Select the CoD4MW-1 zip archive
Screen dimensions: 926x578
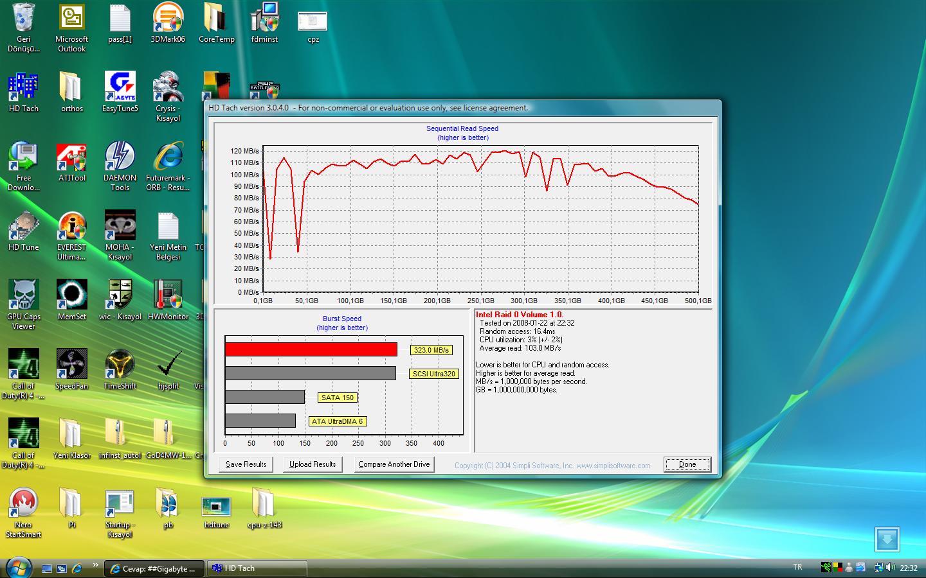[168, 439]
